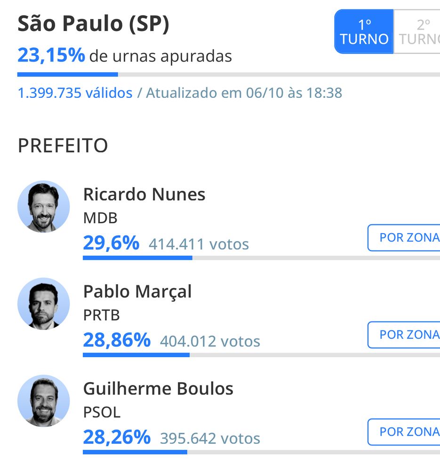This screenshot has height=470, width=440.
Task: Click Ricardo Nunes 29,6% vote bar
Action: (262, 258)
